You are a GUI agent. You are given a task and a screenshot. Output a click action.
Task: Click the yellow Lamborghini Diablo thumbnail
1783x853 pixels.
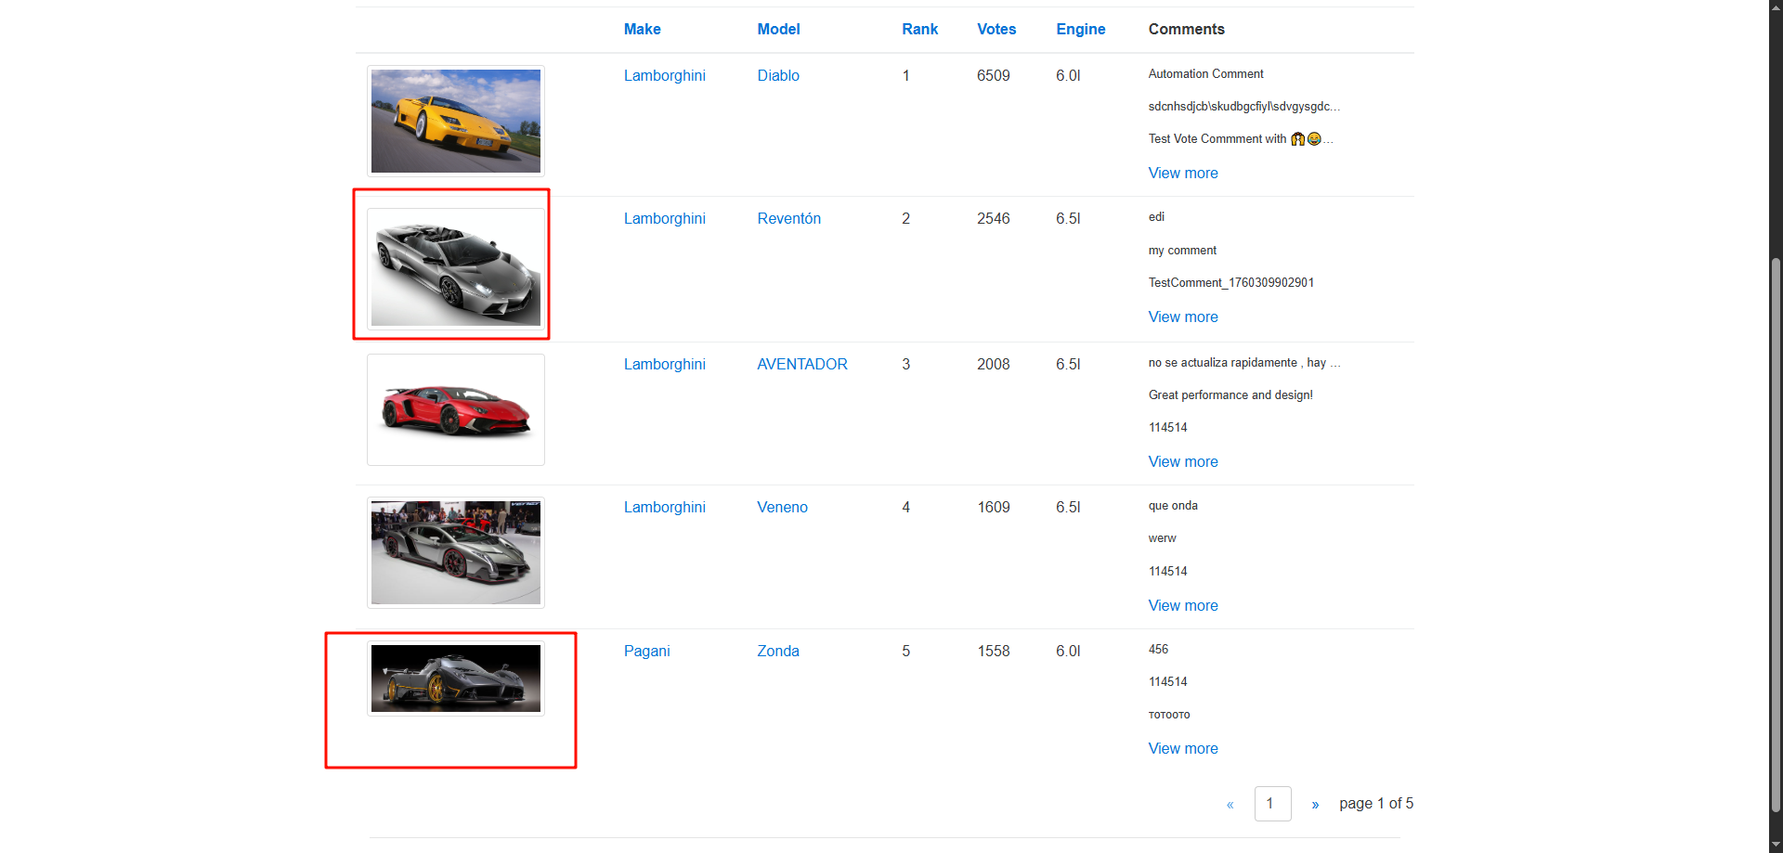pos(455,121)
